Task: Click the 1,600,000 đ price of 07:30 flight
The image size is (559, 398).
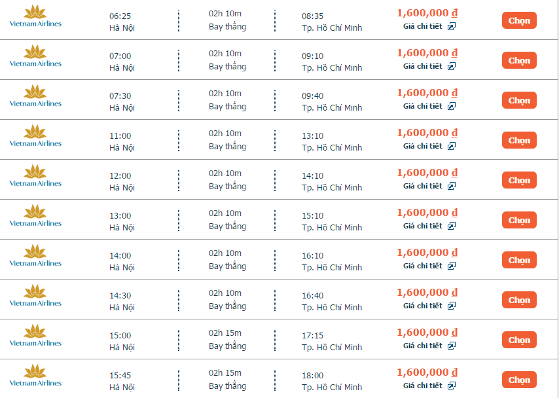Action: (427, 93)
